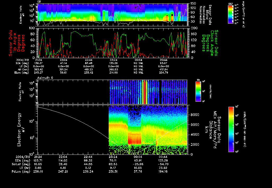Click the local time value 3.65

point(38,168)
